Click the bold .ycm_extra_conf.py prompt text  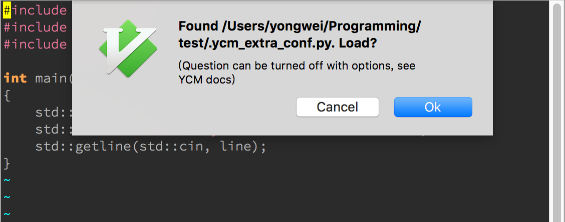pos(299,34)
